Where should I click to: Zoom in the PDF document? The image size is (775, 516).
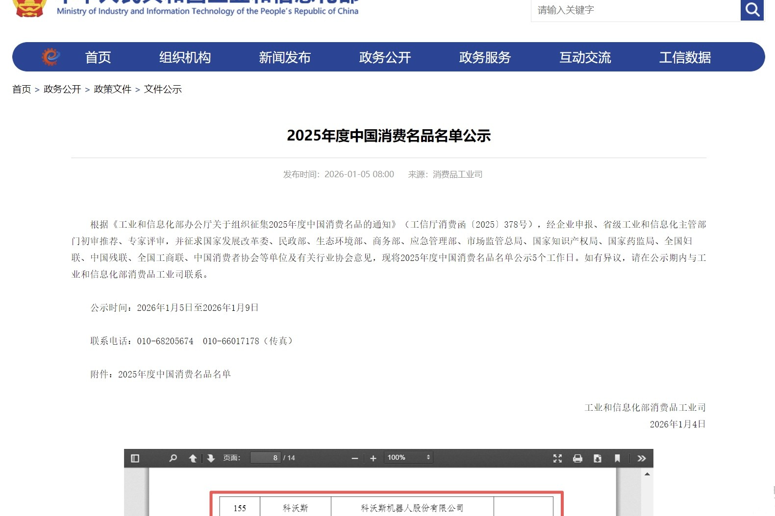(373, 458)
